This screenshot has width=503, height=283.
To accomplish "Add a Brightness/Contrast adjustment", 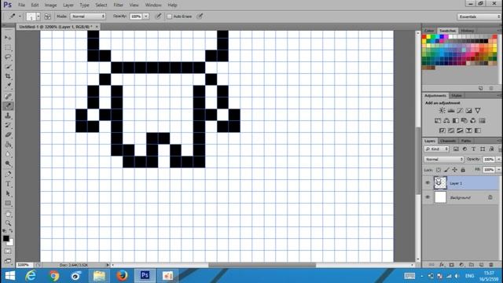I will [x=442, y=111].
